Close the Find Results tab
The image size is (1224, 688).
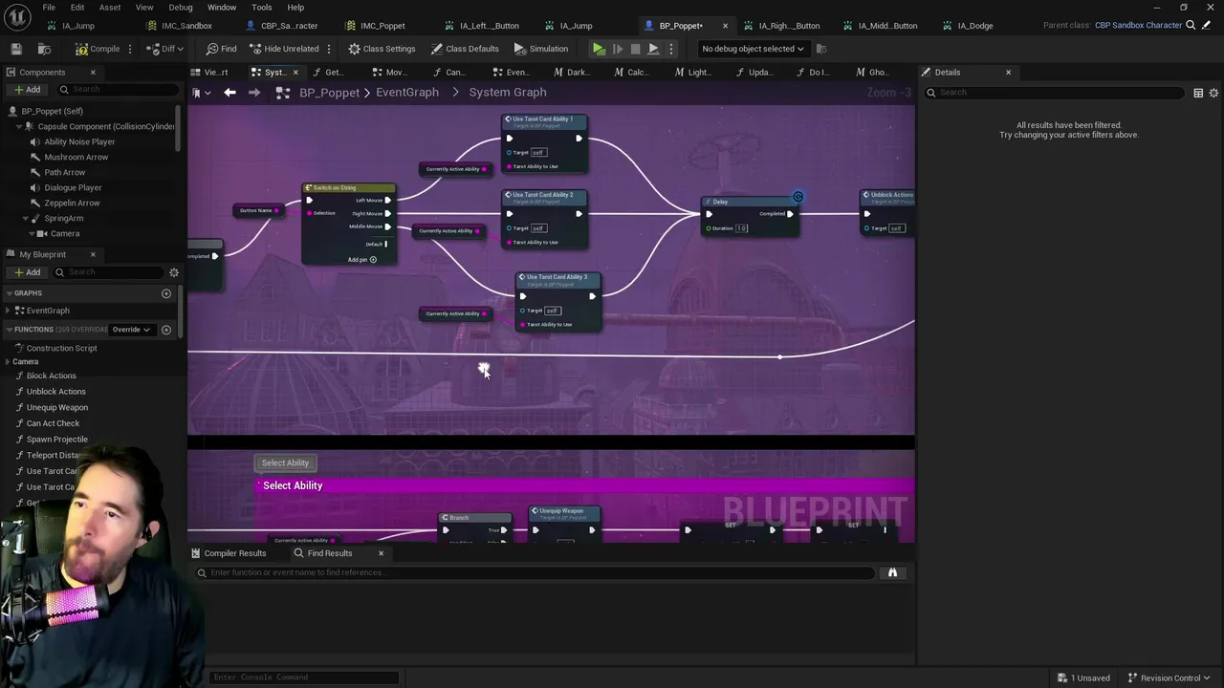coord(381,553)
